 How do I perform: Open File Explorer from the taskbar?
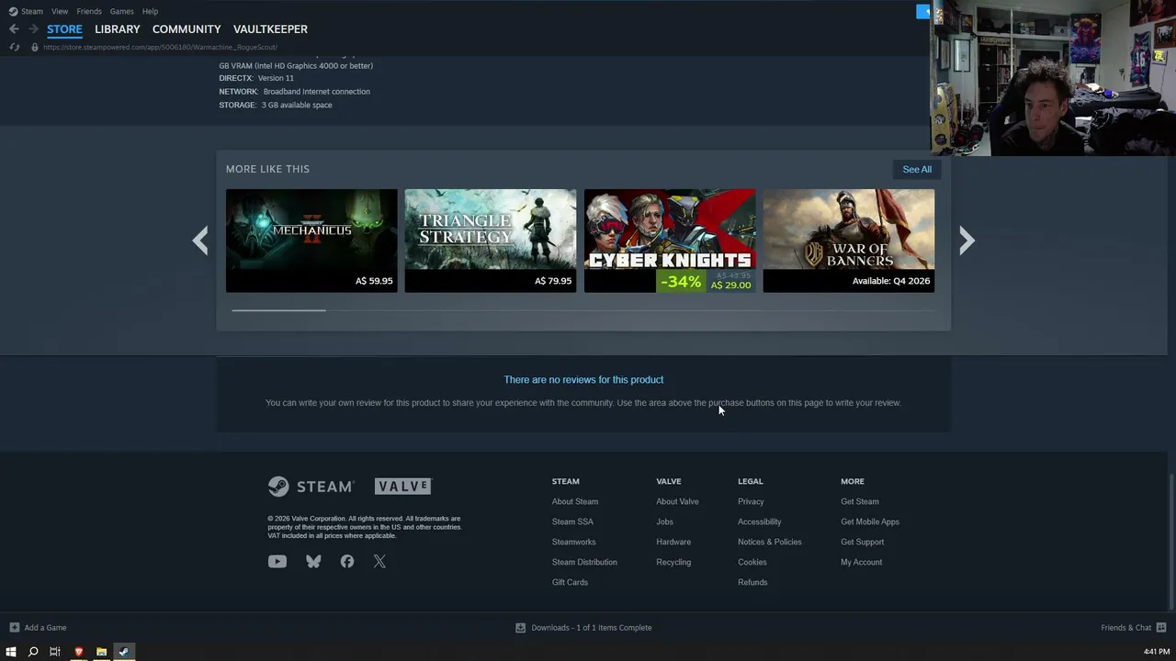coord(101,652)
